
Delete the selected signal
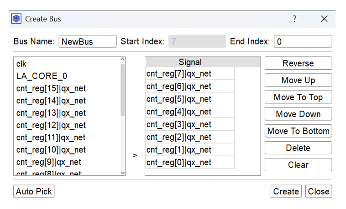point(298,148)
